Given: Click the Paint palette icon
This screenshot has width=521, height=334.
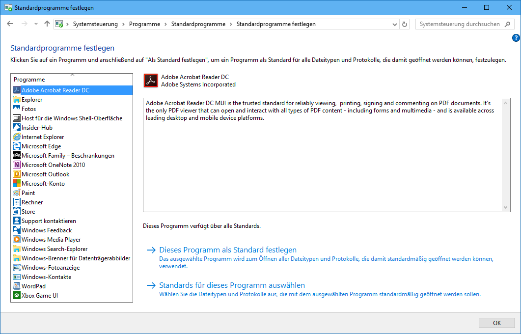Looking at the screenshot, I should [17, 193].
